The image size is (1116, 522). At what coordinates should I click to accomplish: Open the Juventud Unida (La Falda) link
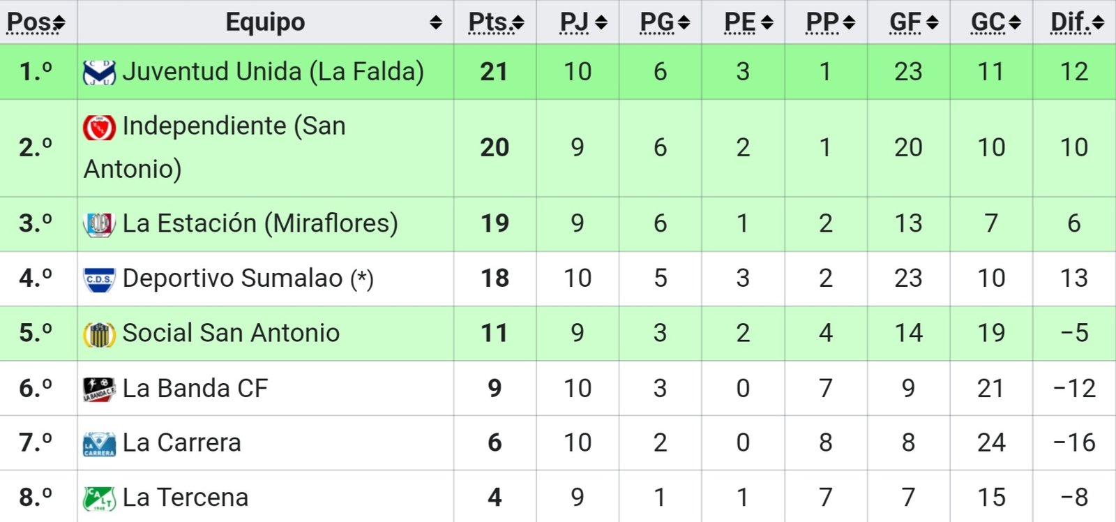(x=273, y=72)
